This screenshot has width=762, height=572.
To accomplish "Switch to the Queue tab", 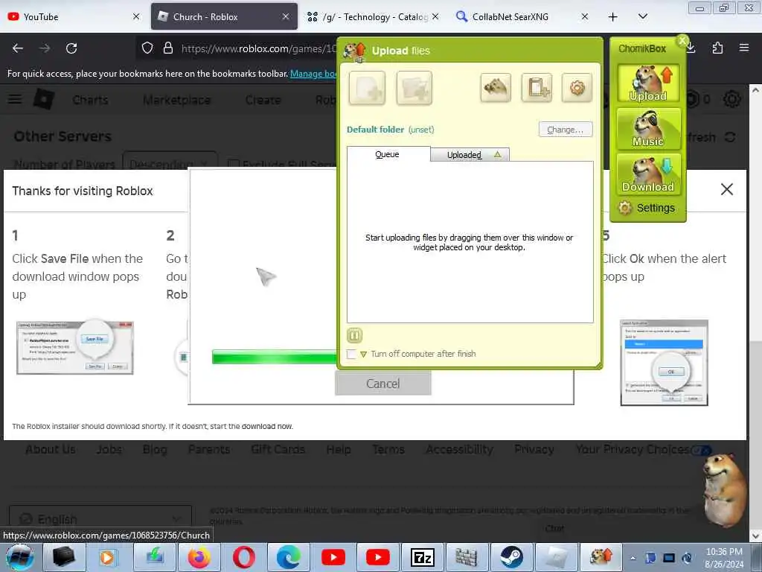I will pyautogui.click(x=387, y=154).
